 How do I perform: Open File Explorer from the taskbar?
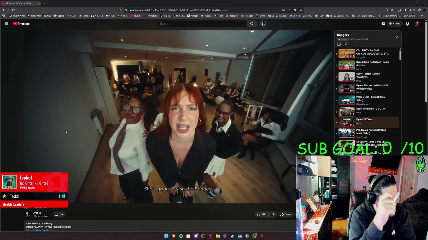(218, 236)
